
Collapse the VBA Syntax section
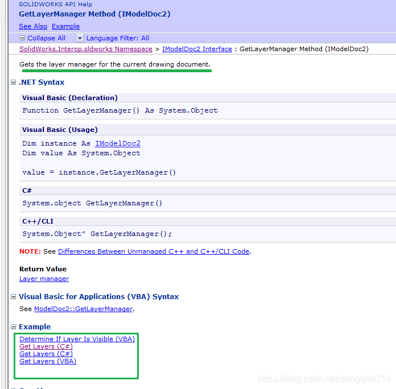pyautogui.click(x=14, y=297)
